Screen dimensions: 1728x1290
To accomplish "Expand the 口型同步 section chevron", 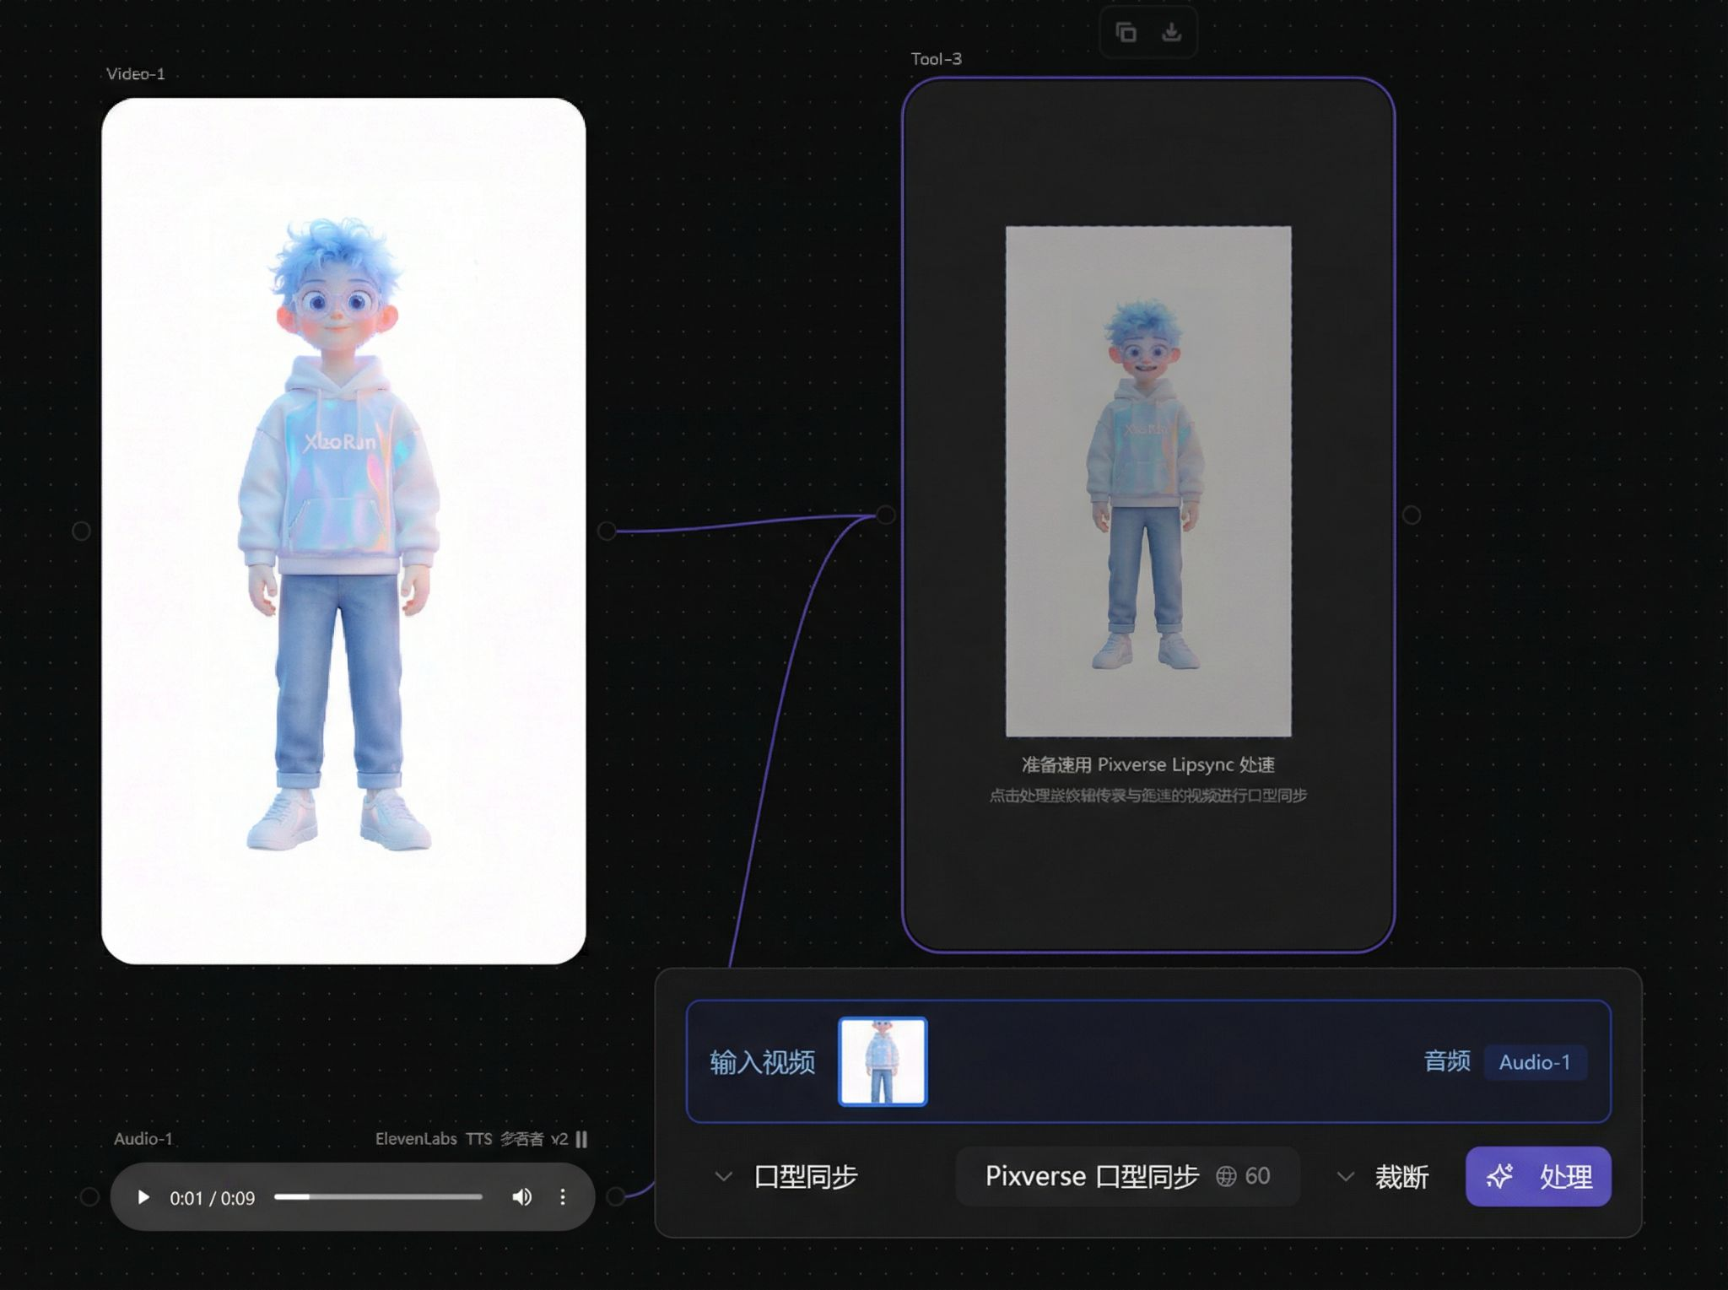I will point(722,1176).
